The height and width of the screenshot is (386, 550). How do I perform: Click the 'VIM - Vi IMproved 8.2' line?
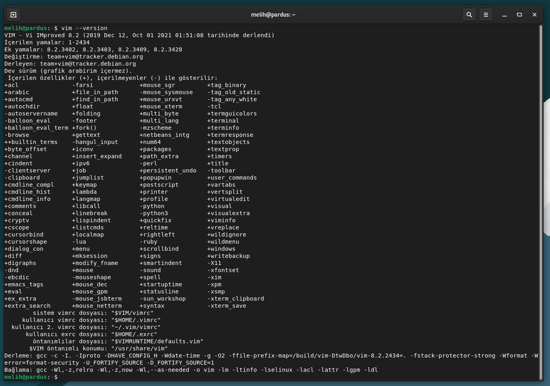click(x=139, y=35)
